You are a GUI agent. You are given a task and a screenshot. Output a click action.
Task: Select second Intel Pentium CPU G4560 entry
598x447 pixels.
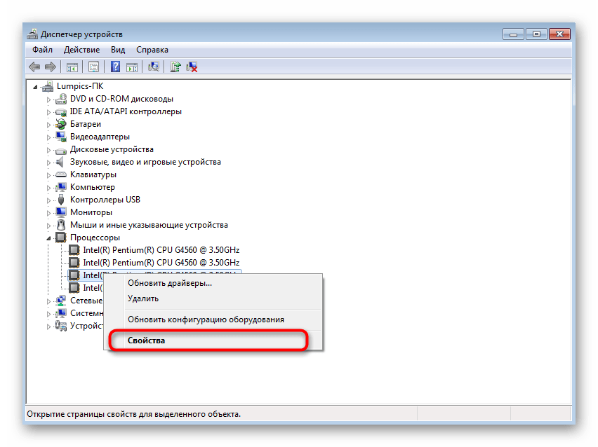click(161, 263)
